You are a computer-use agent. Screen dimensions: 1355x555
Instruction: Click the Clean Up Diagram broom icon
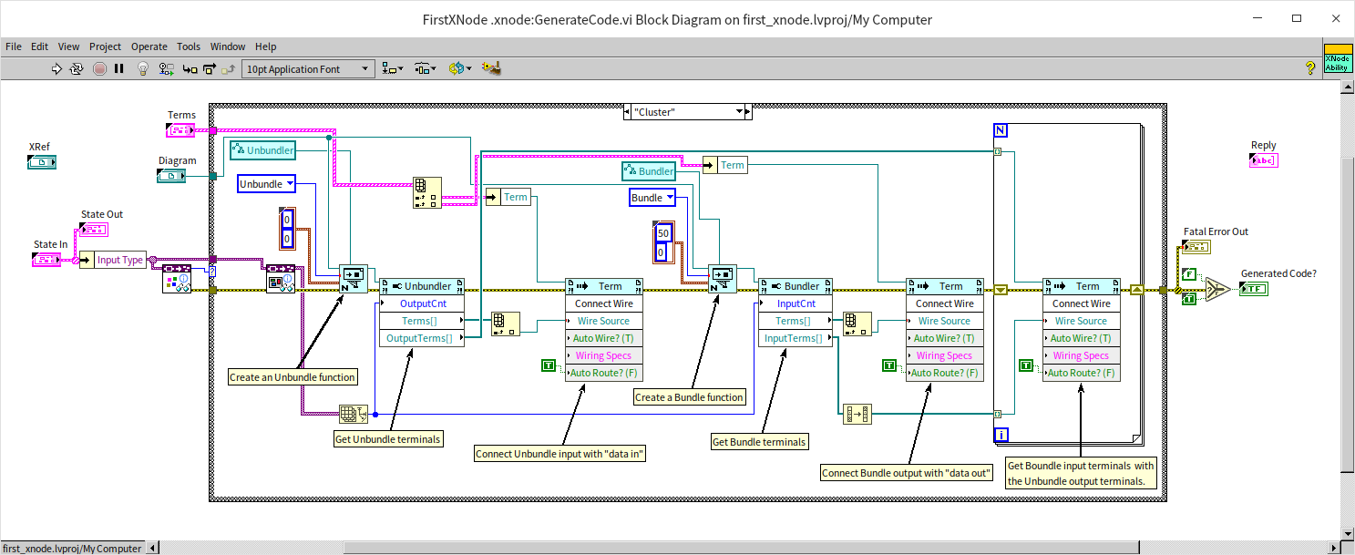point(492,68)
